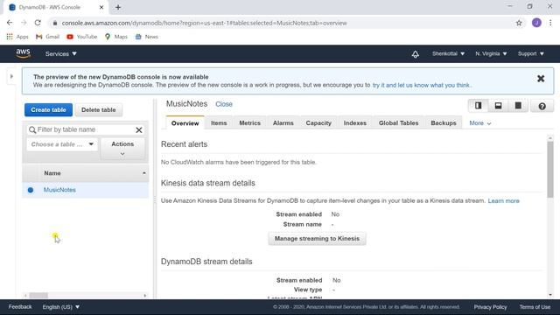Open the try new console preview link
Viewport: 560px width, 315px height.
[422, 85]
